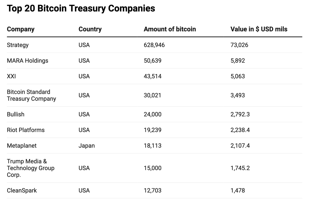Click Strategy's 628,946 bitcoin amount

pyautogui.click(x=154, y=45)
